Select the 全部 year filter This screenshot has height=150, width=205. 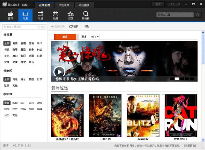(x=7, y=103)
